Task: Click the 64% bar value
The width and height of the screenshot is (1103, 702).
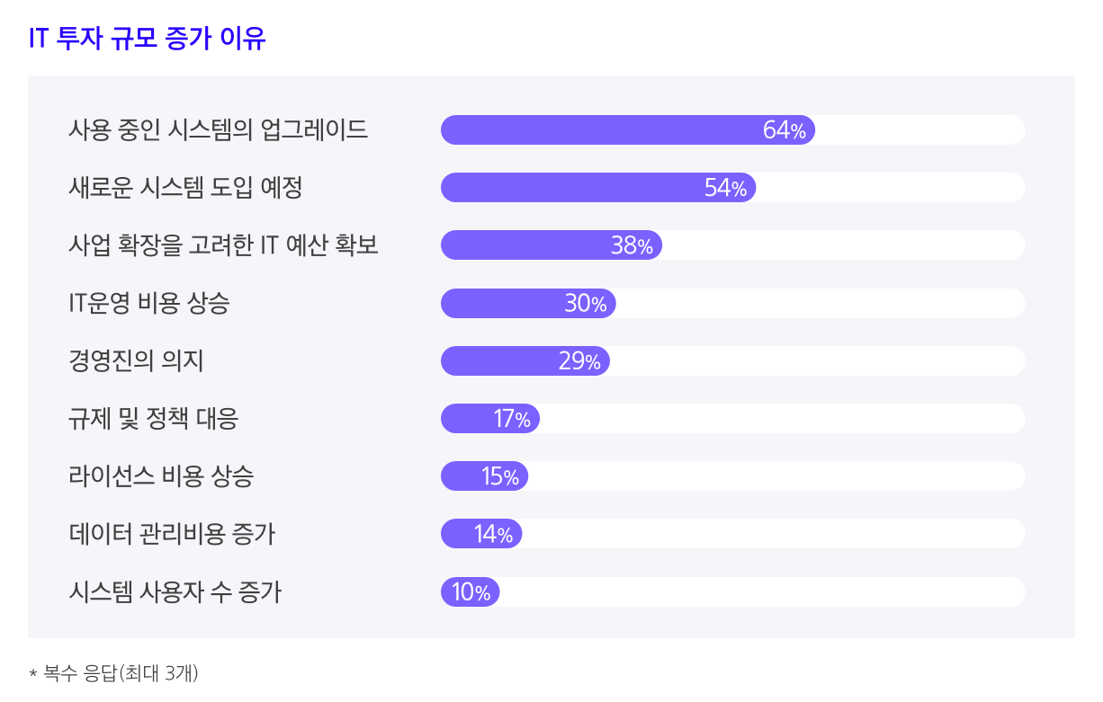Action: click(x=784, y=130)
